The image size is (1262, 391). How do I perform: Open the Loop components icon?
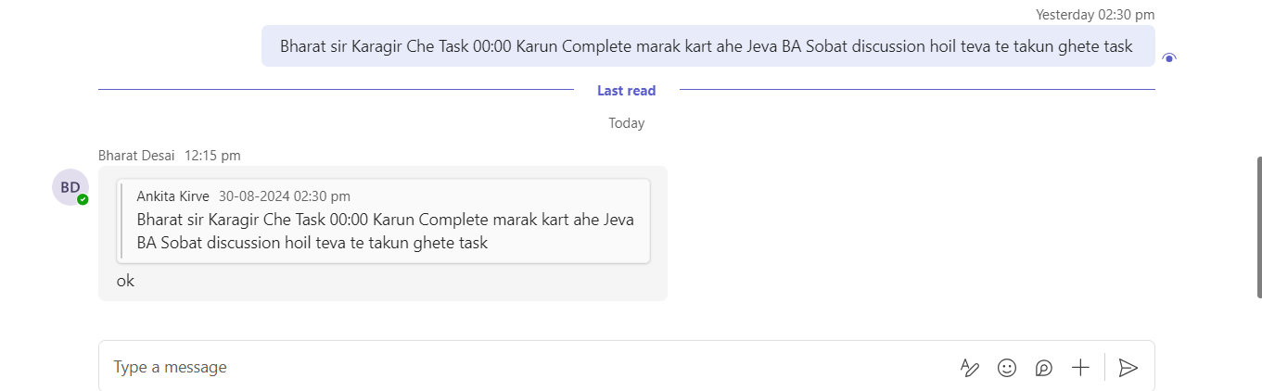tap(1044, 368)
